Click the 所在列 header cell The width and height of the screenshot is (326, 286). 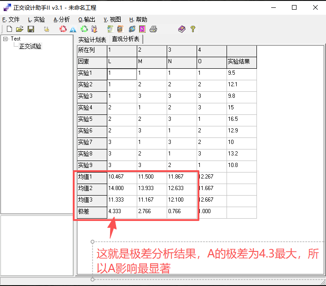92,51
